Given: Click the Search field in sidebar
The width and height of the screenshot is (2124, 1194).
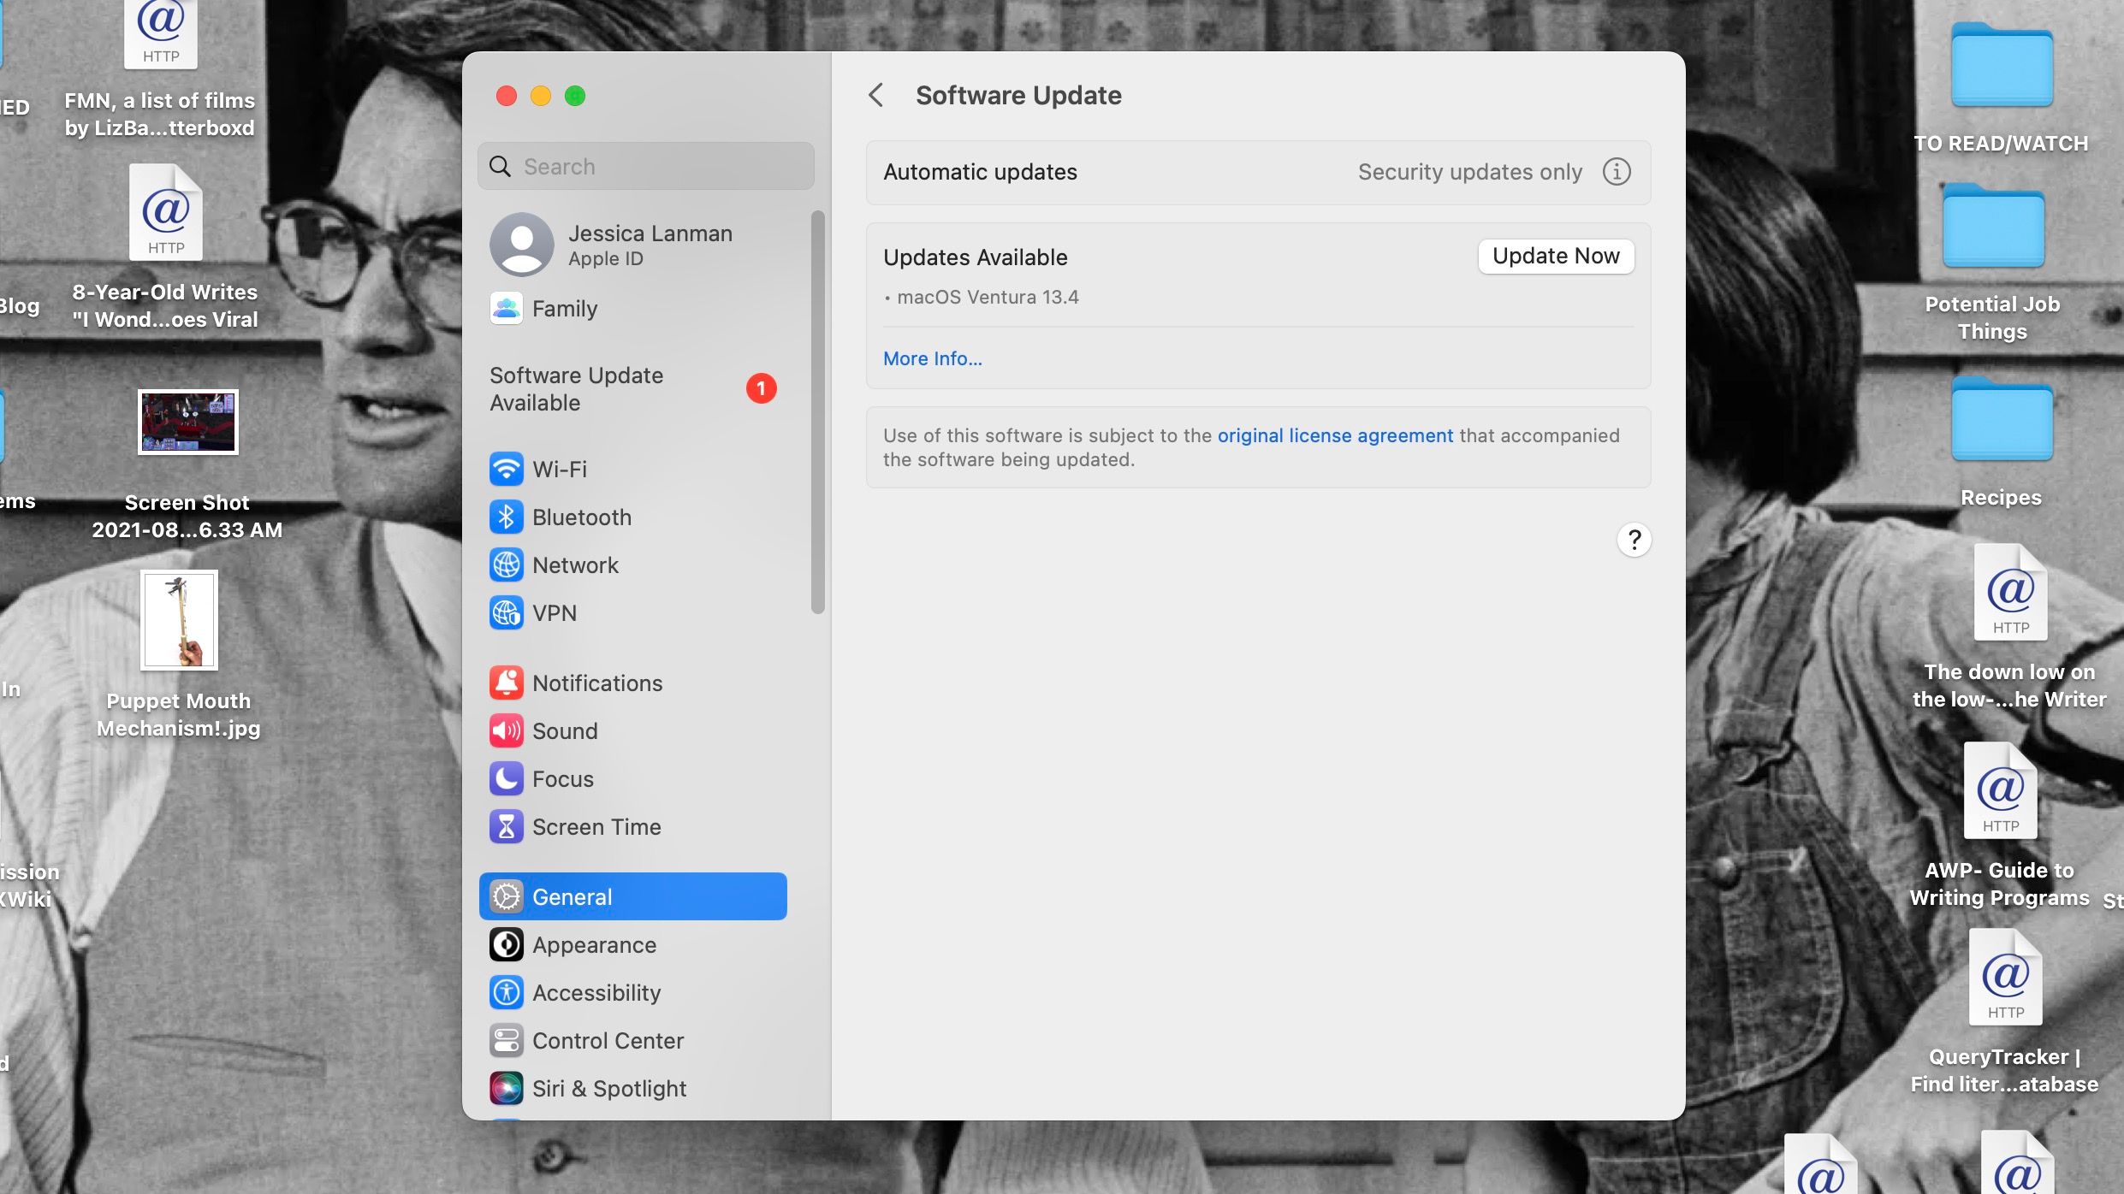Looking at the screenshot, I should coord(646,166).
